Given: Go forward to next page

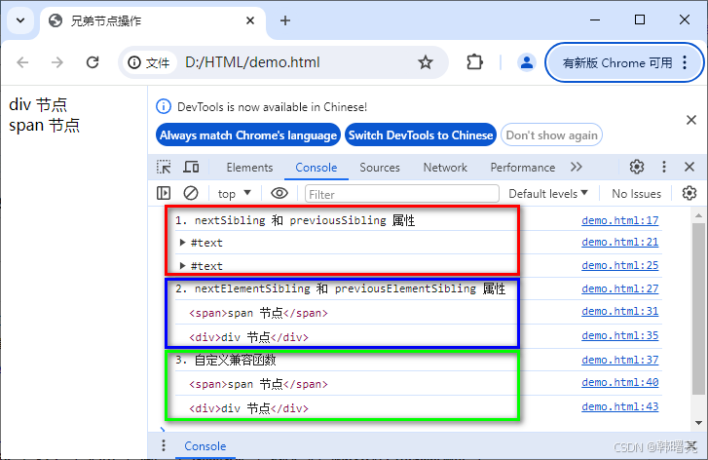Looking at the screenshot, I should (57, 62).
